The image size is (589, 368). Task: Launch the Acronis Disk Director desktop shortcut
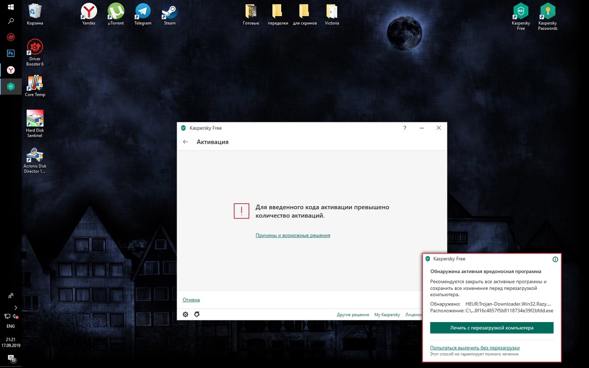click(35, 160)
